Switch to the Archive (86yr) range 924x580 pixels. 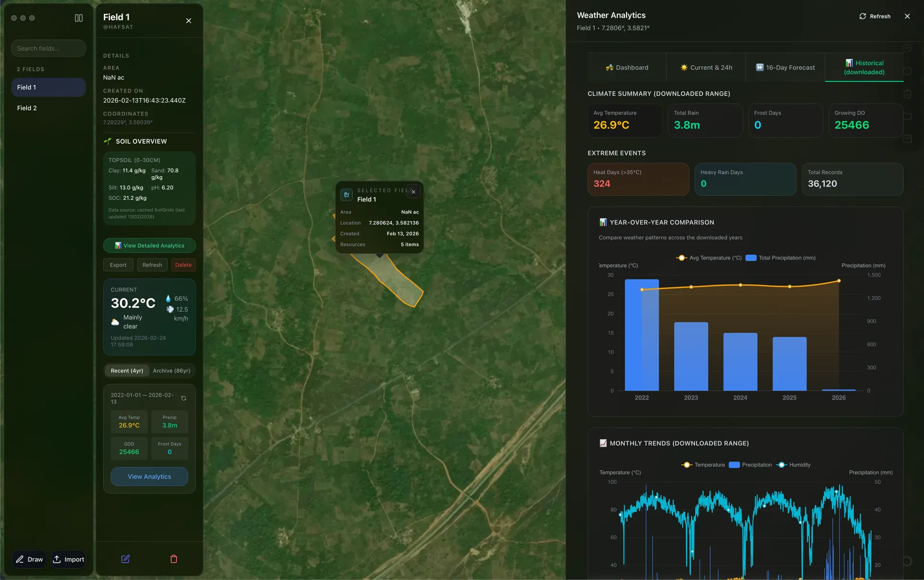pyautogui.click(x=171, y=371)
